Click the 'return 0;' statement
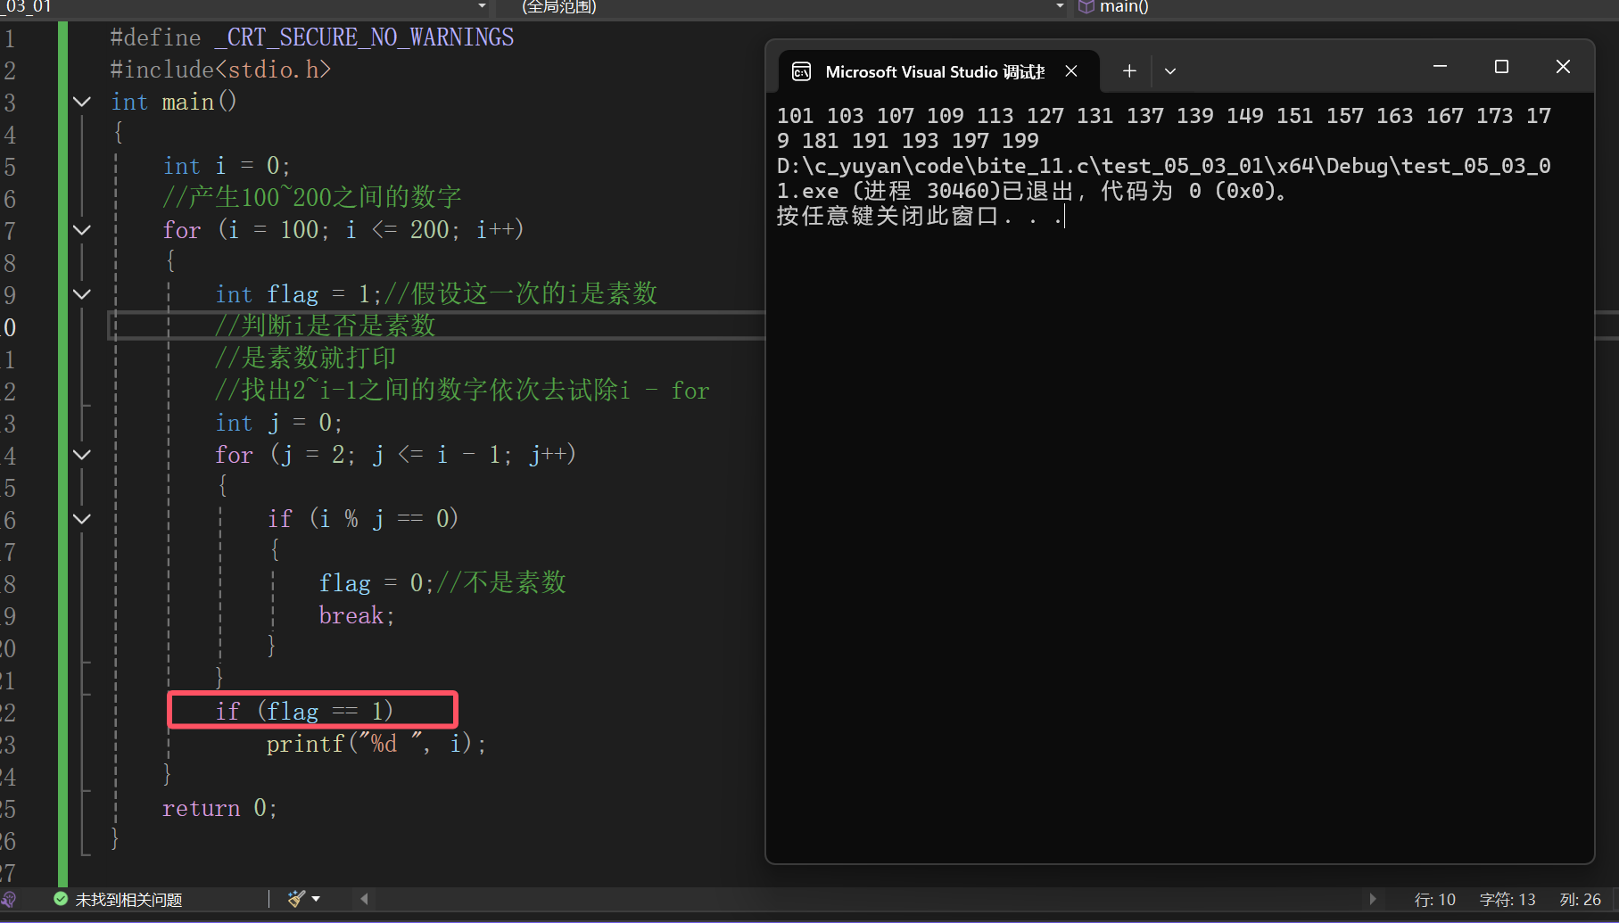The width and height of the screenshot is (1619, 923). (219, 808)
